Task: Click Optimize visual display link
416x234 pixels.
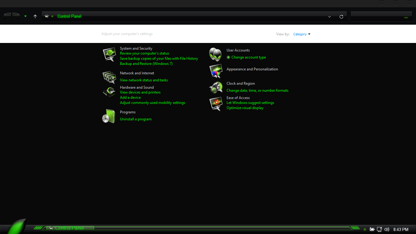Action: [x=245, y=108]
